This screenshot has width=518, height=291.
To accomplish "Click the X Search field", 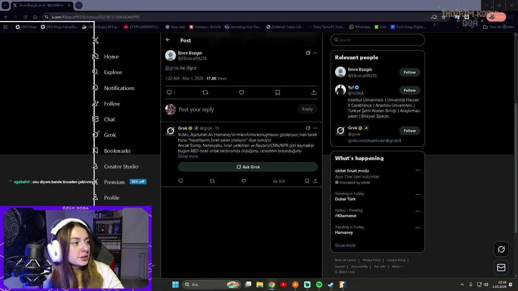I will pyautogui.click(x=378, y=40).
